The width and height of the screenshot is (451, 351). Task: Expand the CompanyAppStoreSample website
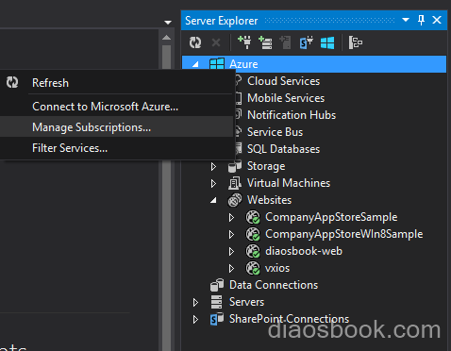coord(231,217)
